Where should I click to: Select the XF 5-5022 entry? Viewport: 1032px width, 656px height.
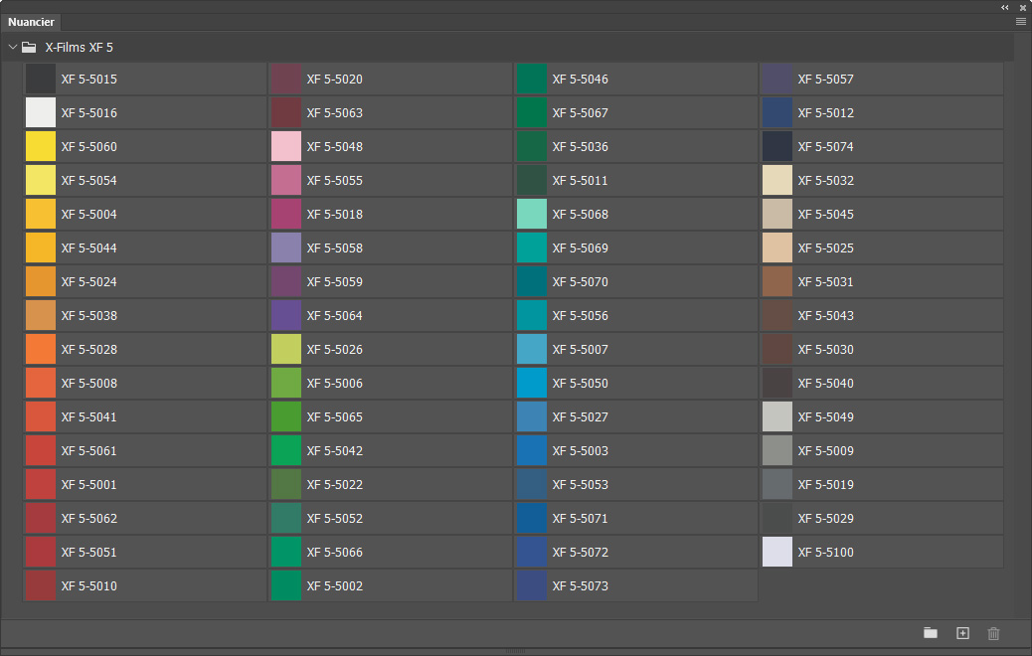(391, 484)
